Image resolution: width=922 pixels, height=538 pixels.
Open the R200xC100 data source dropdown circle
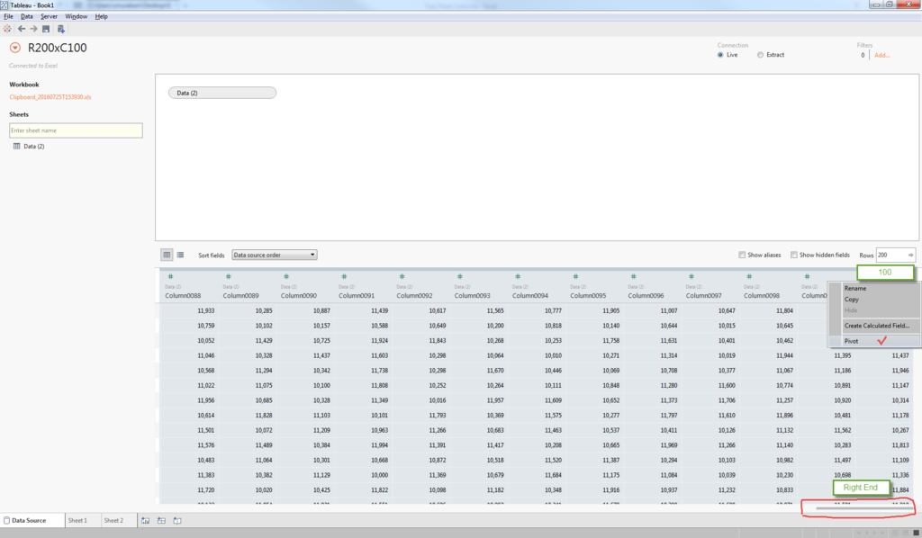[x=15, y=48]
